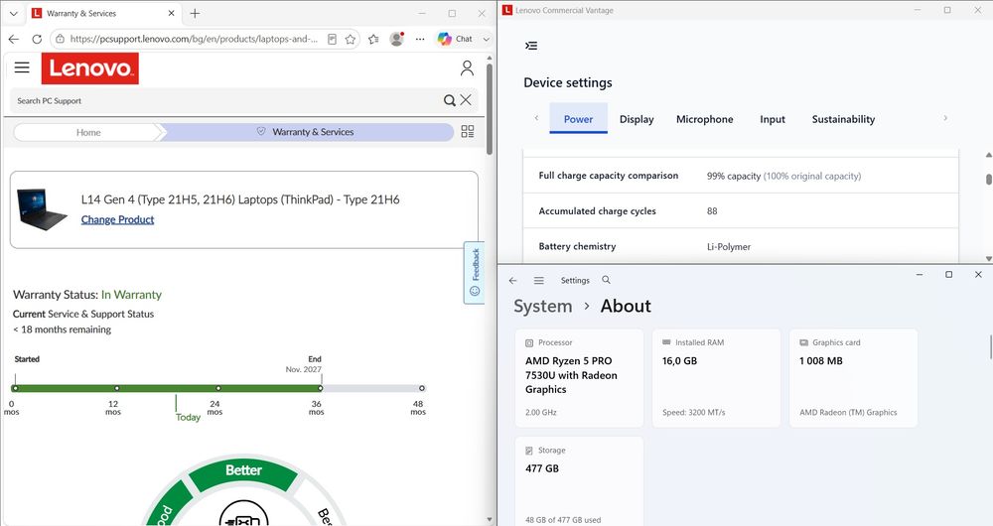Click the browser back arrow
993x526 pixels.
click(x=13, y=39)
